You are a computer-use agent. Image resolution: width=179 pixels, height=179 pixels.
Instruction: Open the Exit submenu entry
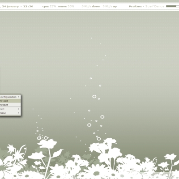click(10, 109)
